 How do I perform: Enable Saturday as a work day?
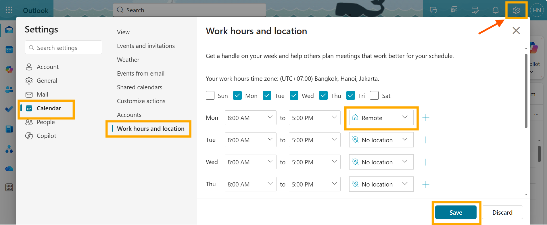pos(374,95)
